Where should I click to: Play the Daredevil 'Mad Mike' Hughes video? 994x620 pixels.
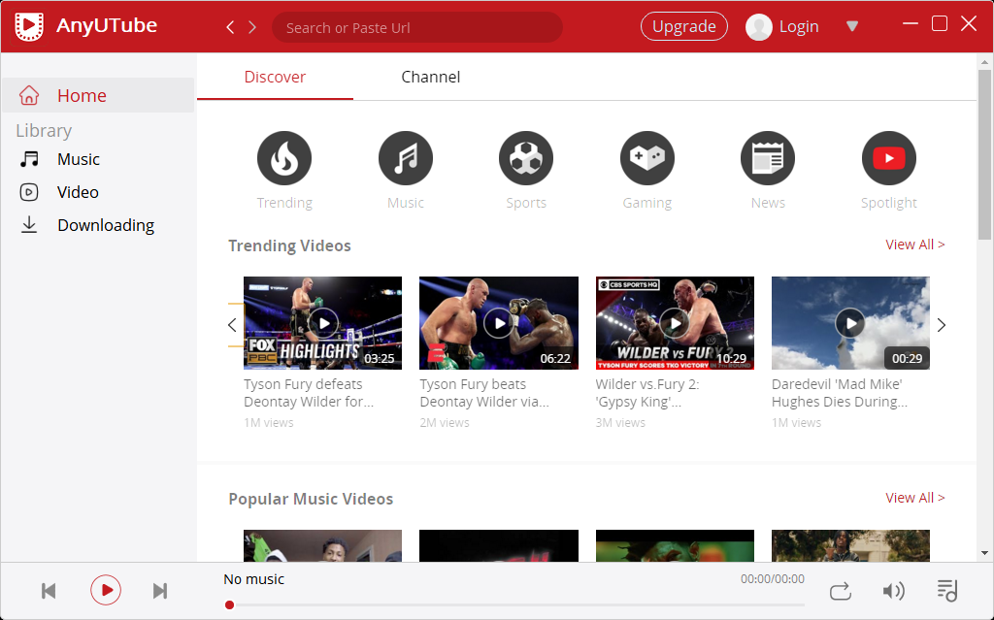tap(850, 323)
